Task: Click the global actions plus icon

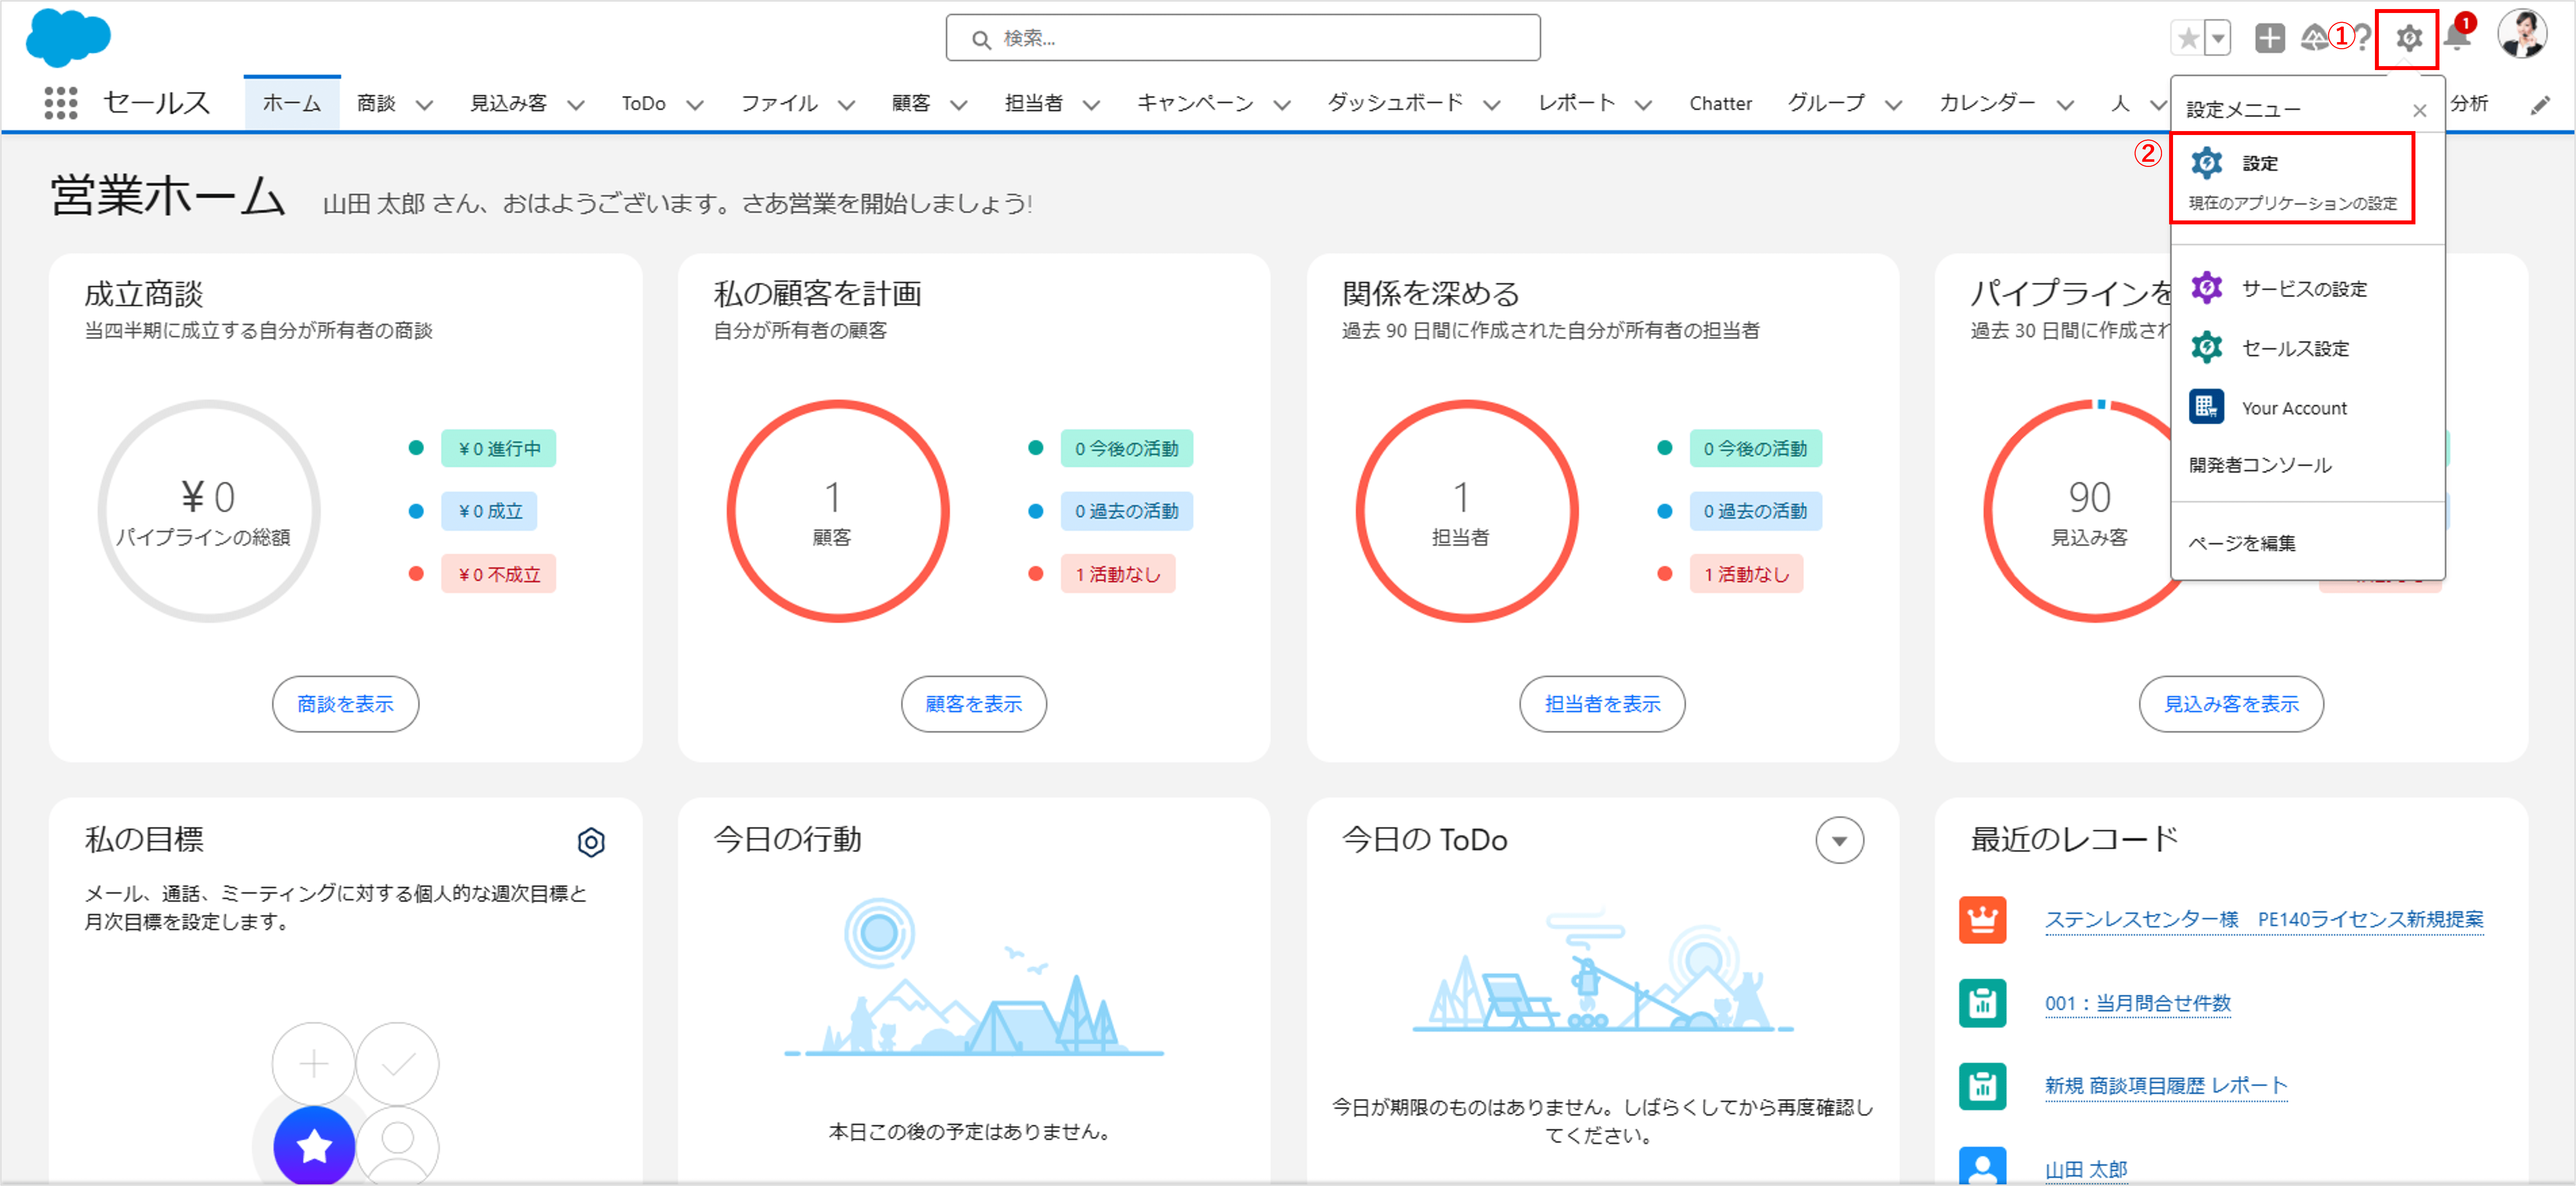Action: (x=2270, y=38)
